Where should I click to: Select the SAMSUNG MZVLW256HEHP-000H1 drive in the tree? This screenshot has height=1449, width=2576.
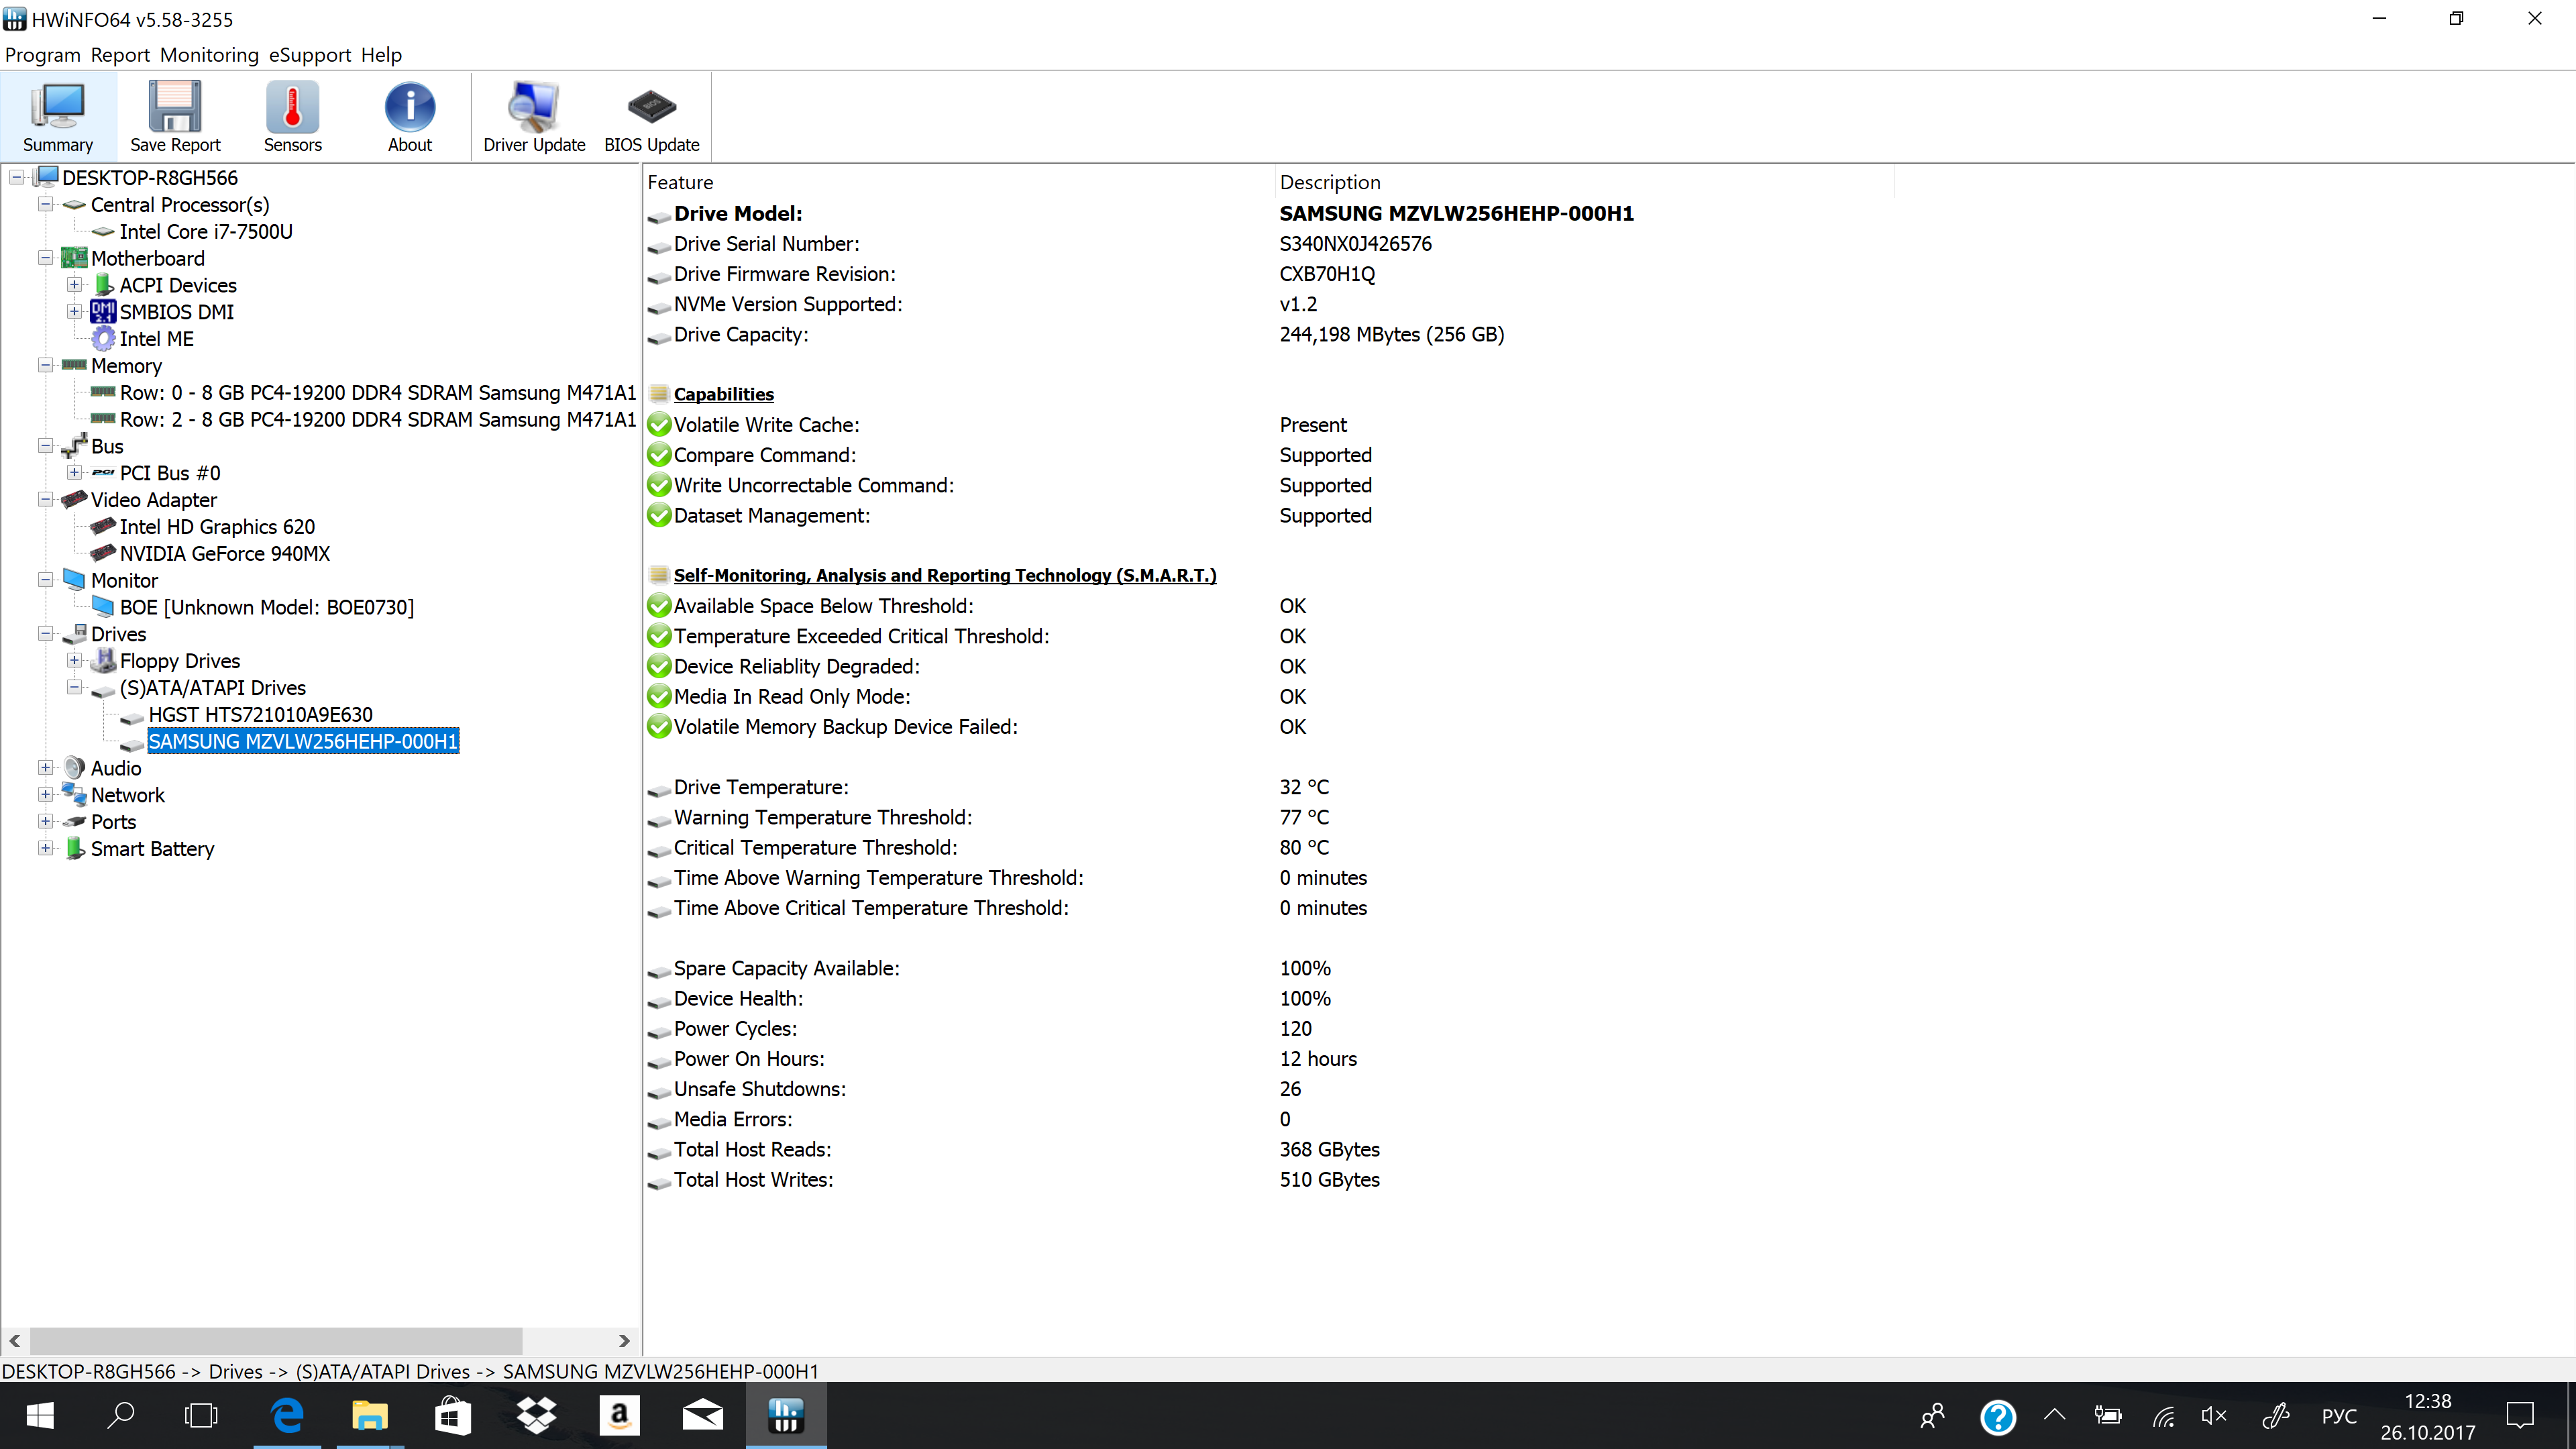pyautogui.click(x=303, y=741)
